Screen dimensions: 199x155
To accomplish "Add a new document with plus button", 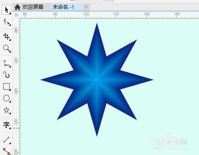I will tap(86, 7).
